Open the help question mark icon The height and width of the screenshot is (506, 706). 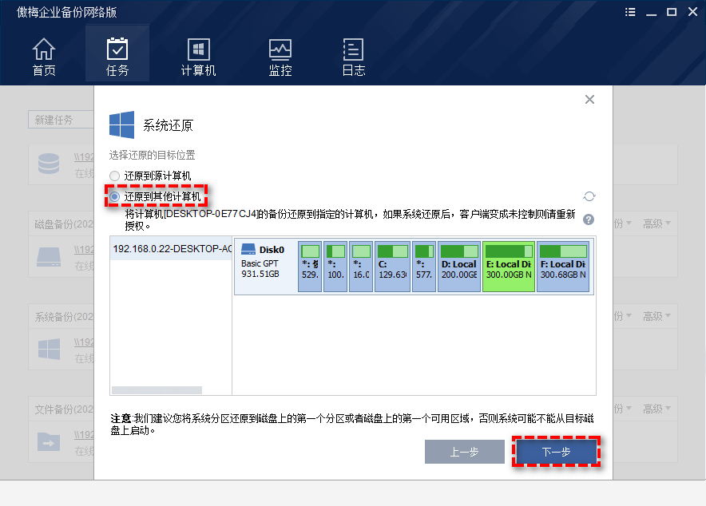(x=589, y=219)
